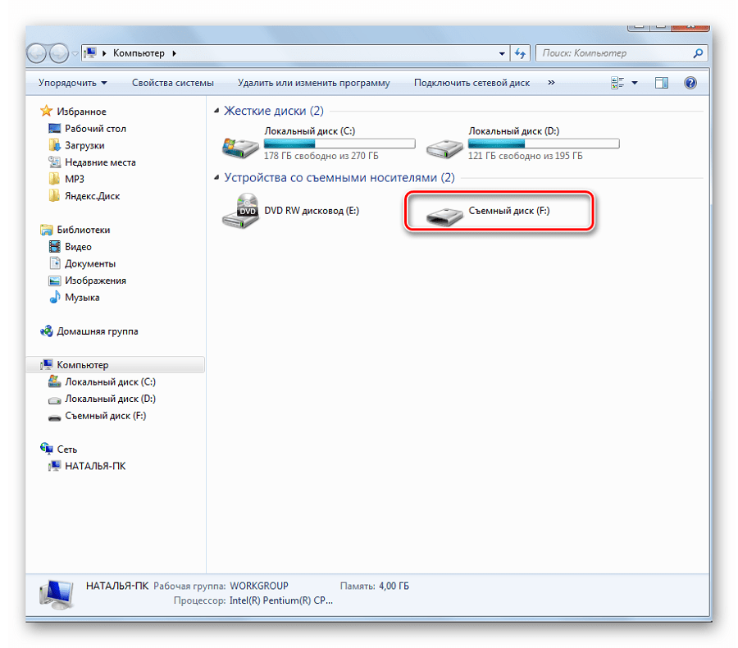
Task: Collapse the Жесткие диски group
Action: (216, 111)
